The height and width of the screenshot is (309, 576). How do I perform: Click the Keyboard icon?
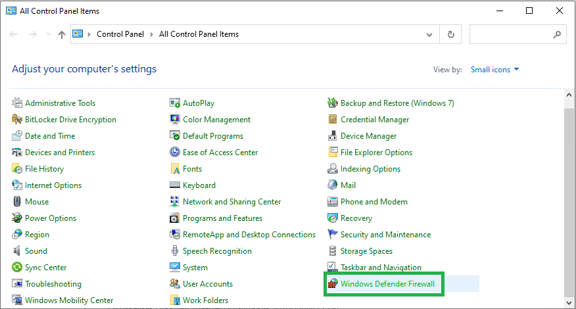175,185
